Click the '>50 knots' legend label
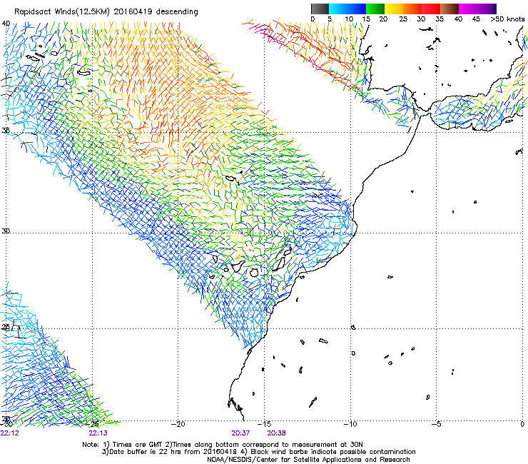 [507, 19]
